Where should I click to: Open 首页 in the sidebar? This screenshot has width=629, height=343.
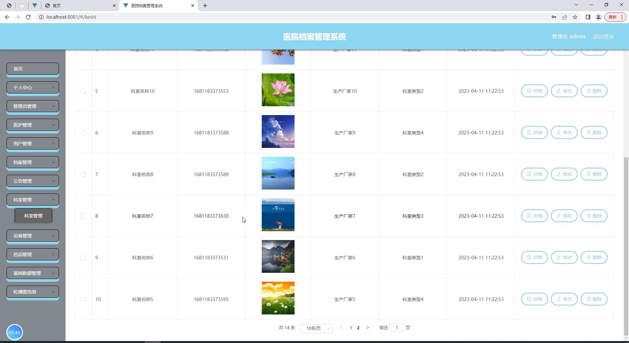(x=33, y=69)
